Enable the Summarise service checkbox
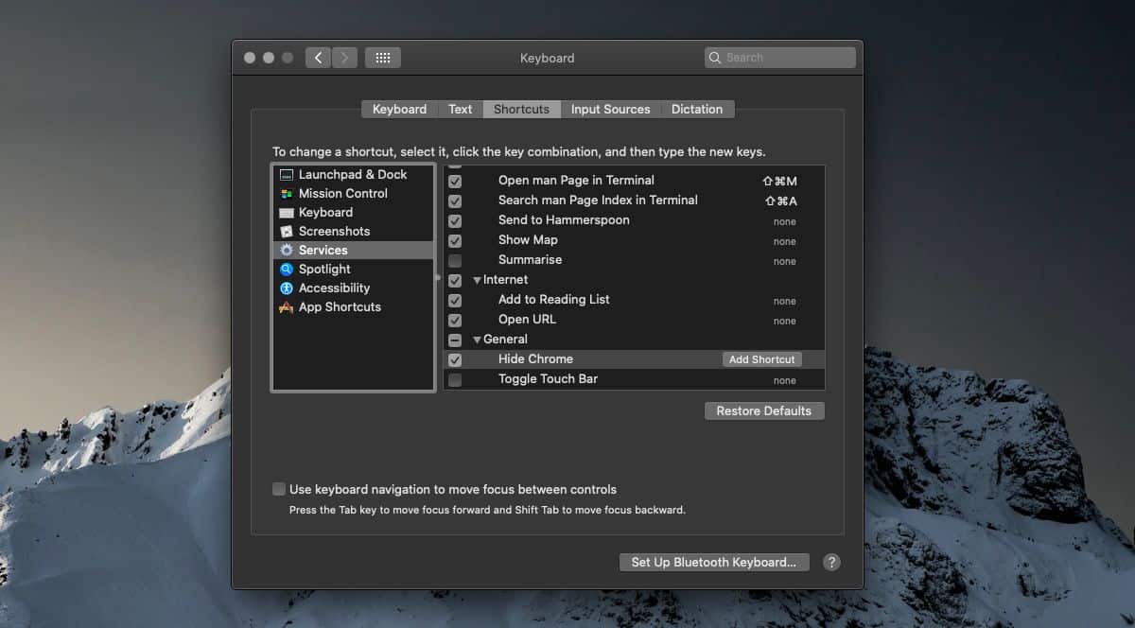Screen dimensions: 1135x628 click(x=455, y=260)
